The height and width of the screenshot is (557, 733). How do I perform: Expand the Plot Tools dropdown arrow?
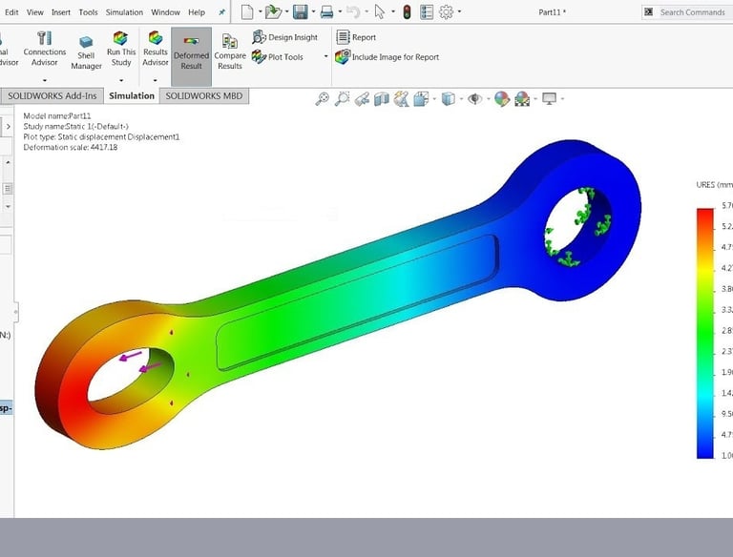325,57
